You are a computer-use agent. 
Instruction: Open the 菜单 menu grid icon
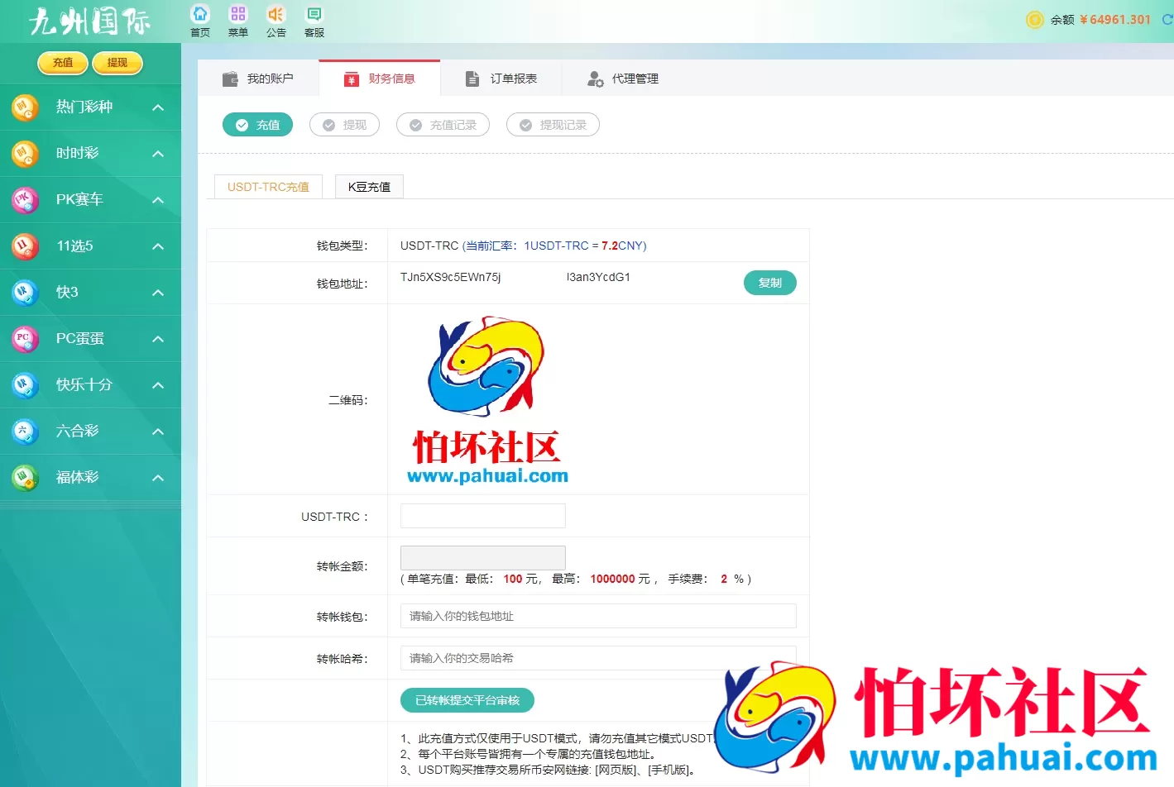238,14
